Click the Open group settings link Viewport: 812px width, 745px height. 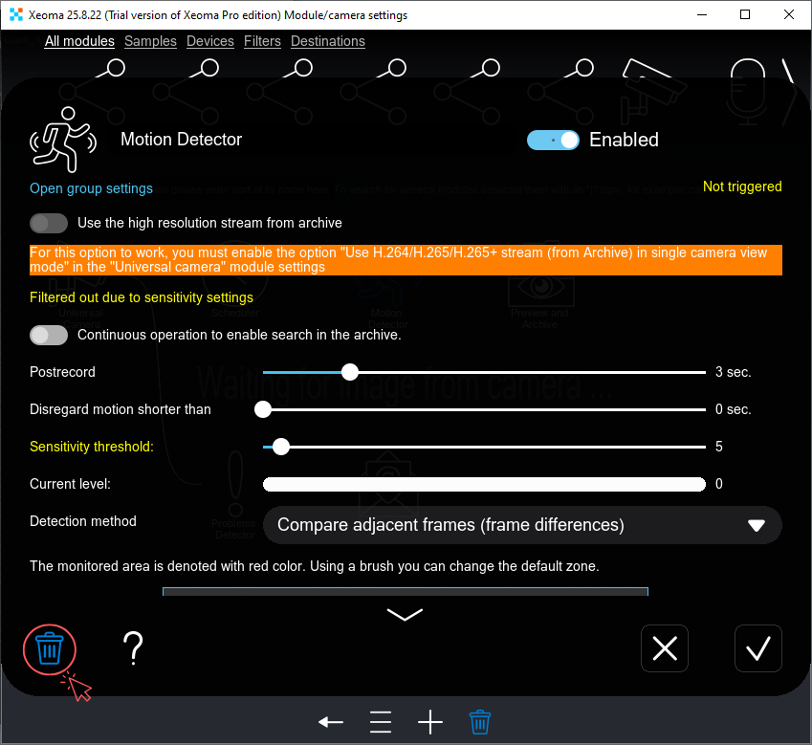[x=91, y=188]
